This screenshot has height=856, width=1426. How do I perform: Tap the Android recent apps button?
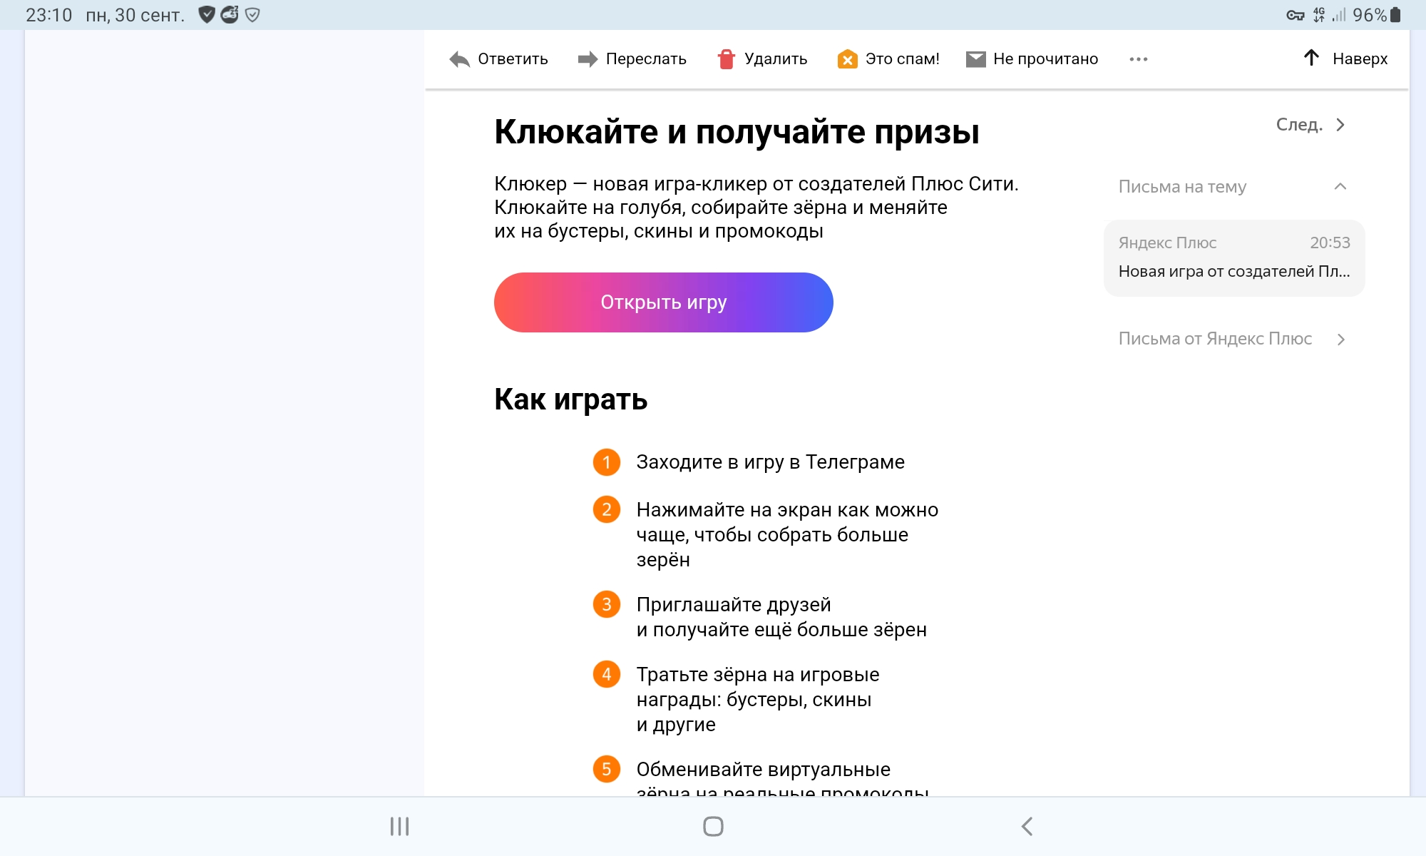[x=399, y=827]
